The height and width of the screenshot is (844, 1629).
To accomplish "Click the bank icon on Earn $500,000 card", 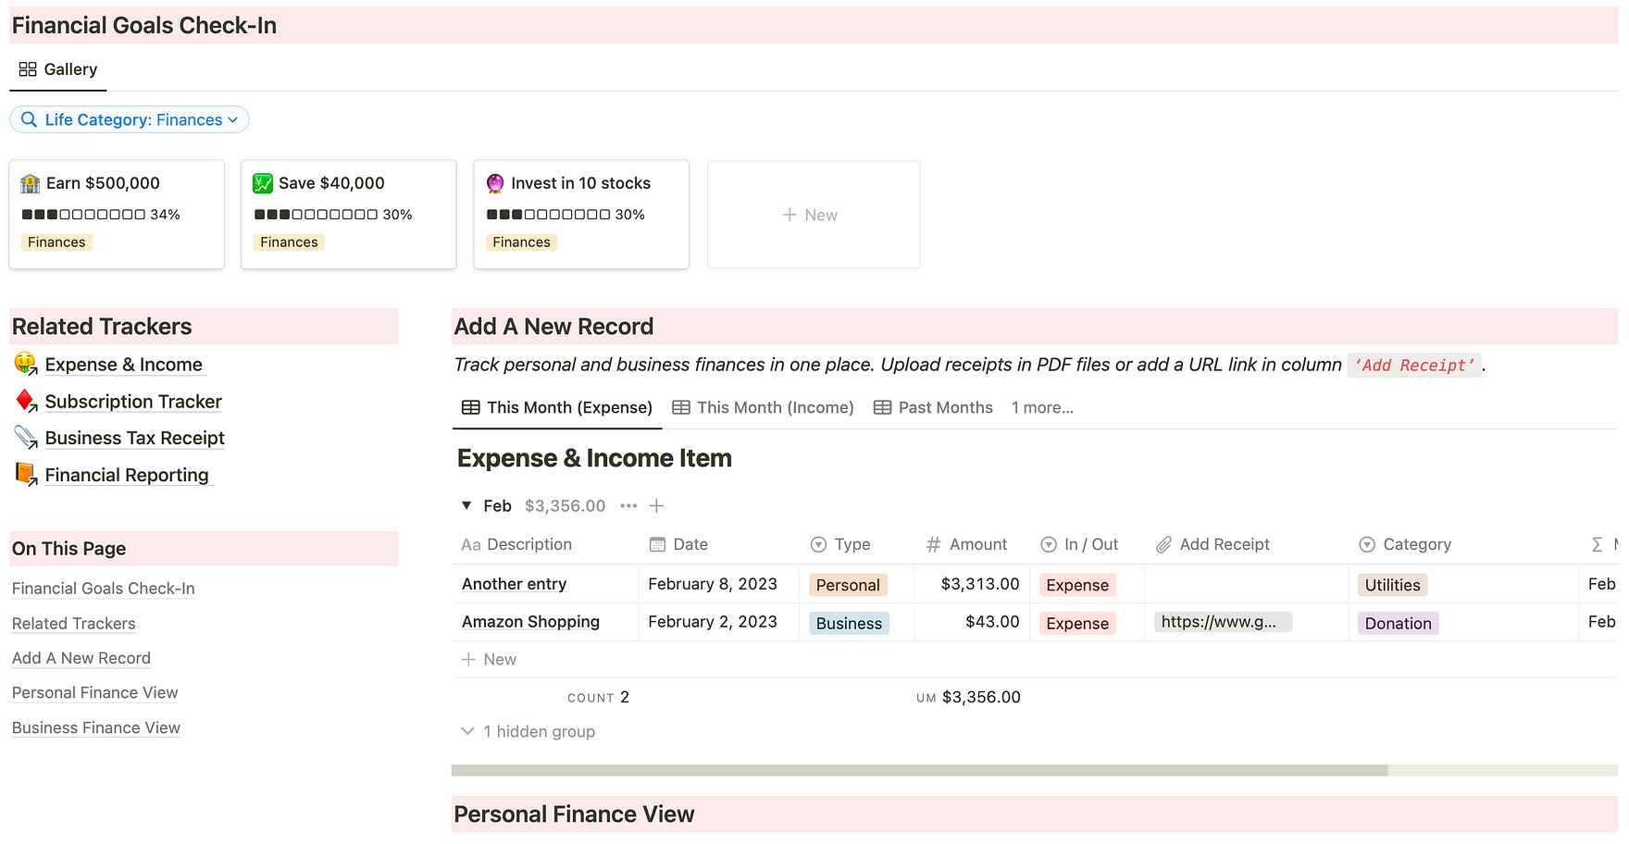I will pos(31,183).
